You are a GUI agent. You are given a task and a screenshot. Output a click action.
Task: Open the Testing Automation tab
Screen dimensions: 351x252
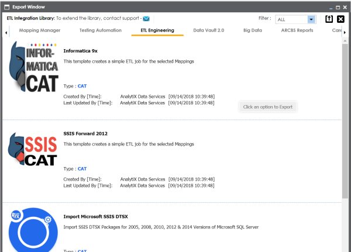coord(99,30)
